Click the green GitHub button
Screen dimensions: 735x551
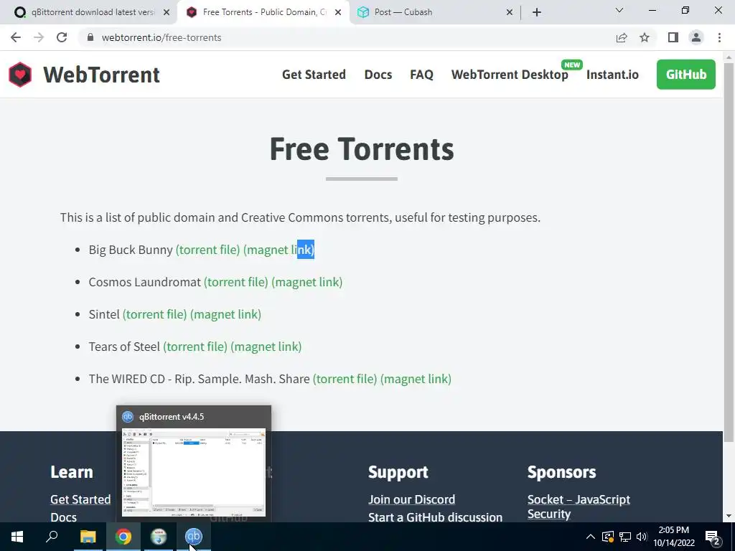(x=685, y=75)
